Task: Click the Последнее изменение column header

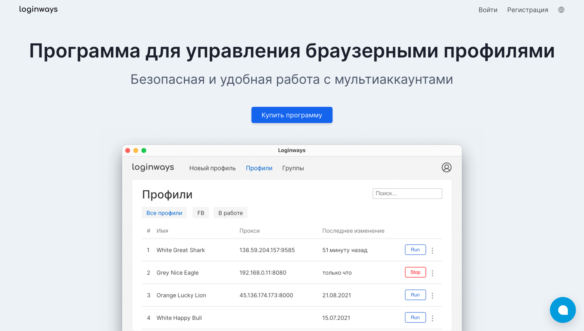Action: (x=353, y=231)
